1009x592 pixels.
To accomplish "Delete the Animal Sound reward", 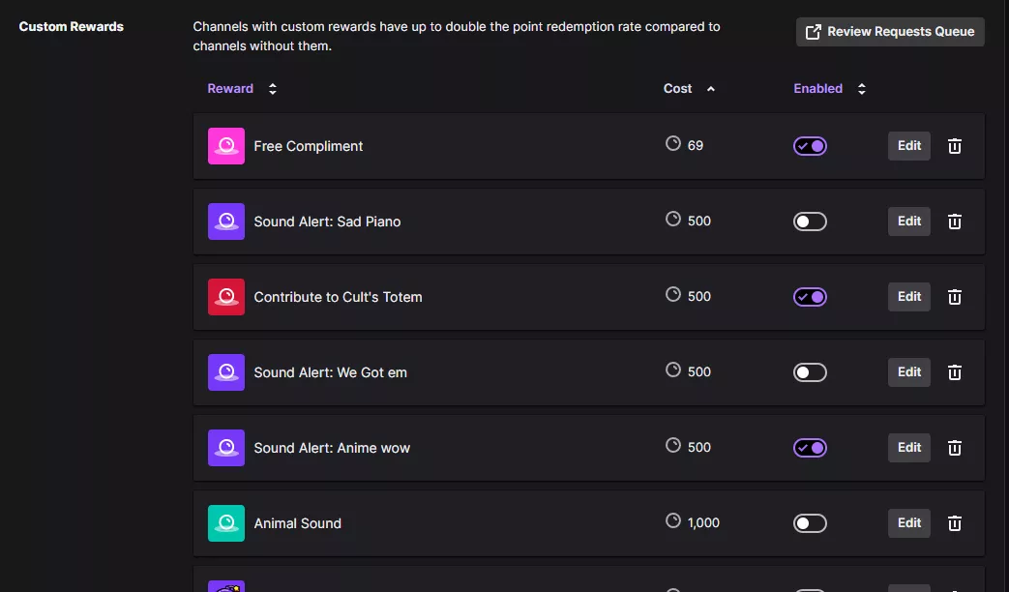I will [954, 523].
